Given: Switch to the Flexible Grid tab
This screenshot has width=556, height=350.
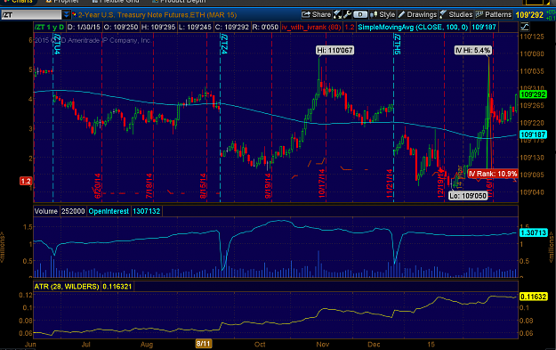Looking at the screenshot, I should point(116,2).
